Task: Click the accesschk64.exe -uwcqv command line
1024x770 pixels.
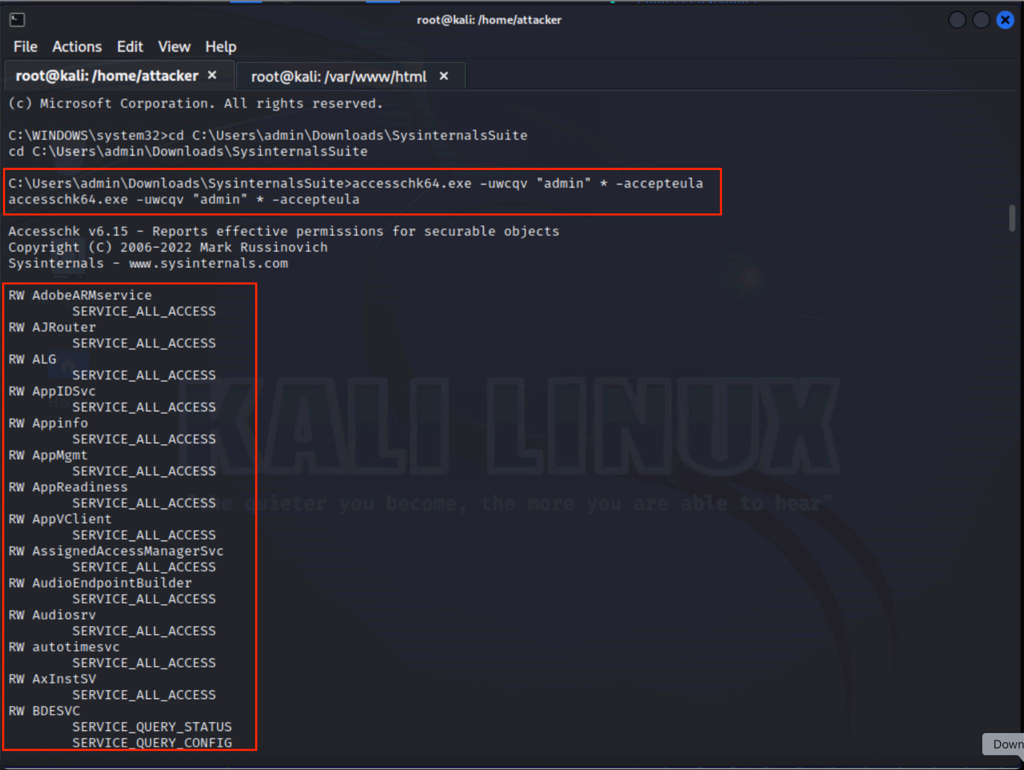Action: pos(355,183)
